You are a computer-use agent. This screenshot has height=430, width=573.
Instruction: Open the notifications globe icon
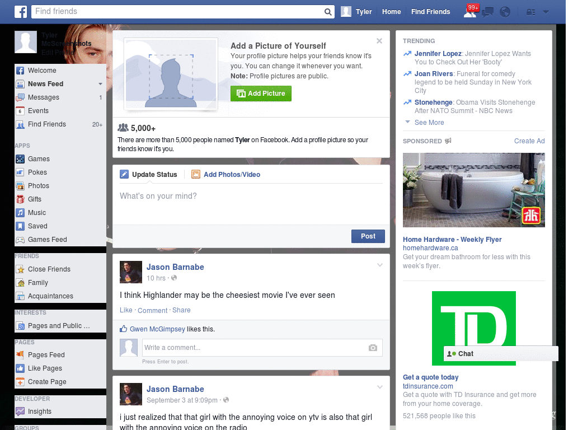(505, 12)
